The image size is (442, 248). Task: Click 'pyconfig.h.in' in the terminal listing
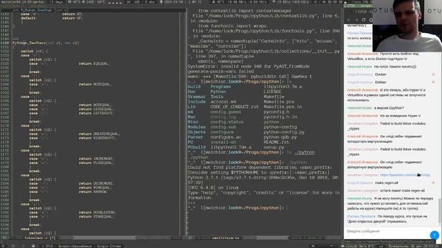280,117
